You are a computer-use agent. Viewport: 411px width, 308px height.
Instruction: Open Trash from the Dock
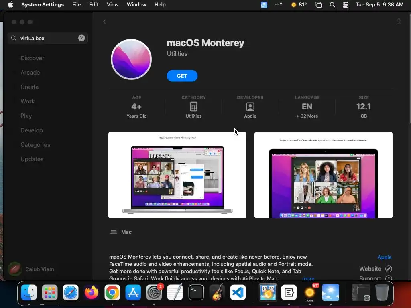click(382, 292)
